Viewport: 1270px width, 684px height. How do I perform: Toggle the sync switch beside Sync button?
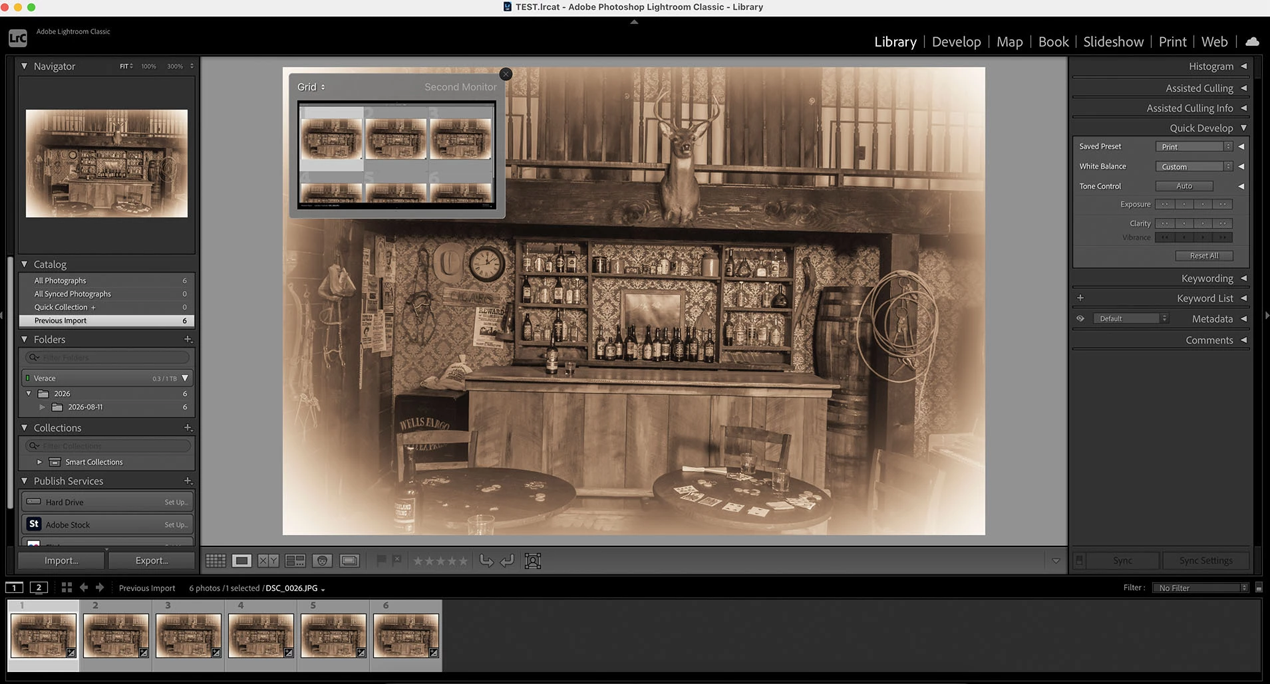pyautogui.click(x=1079, y=560)
